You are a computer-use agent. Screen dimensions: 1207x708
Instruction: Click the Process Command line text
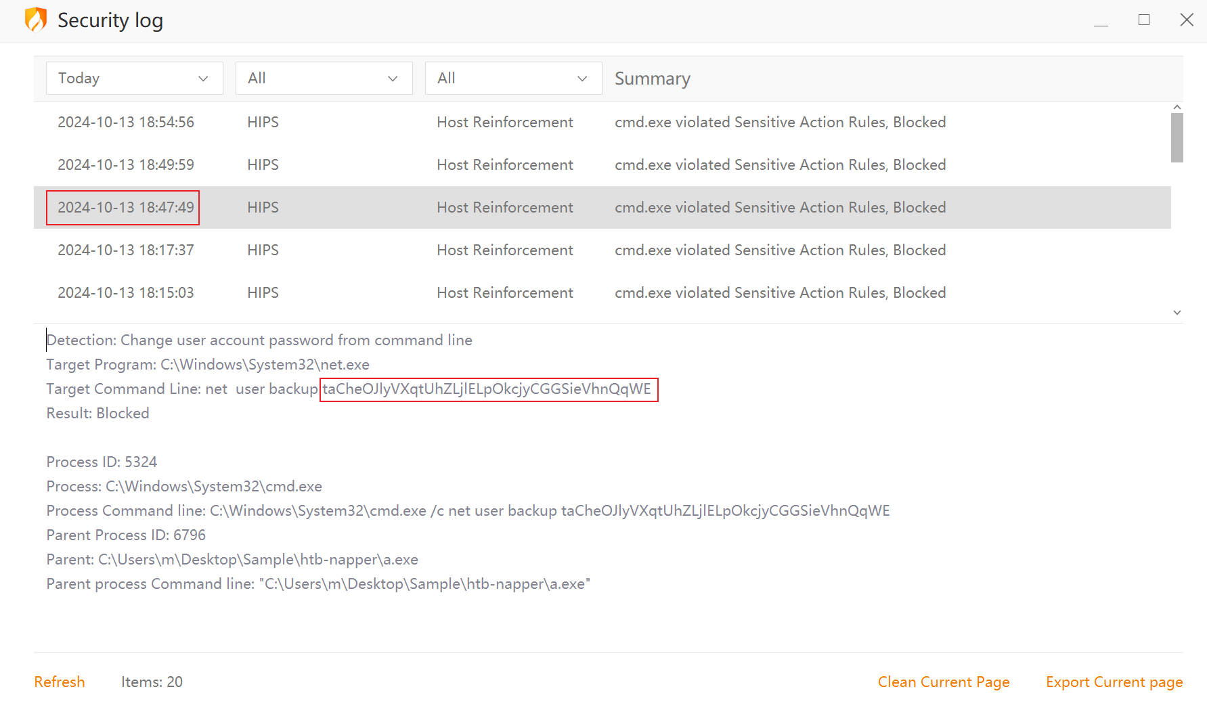[x=468, y=511]
